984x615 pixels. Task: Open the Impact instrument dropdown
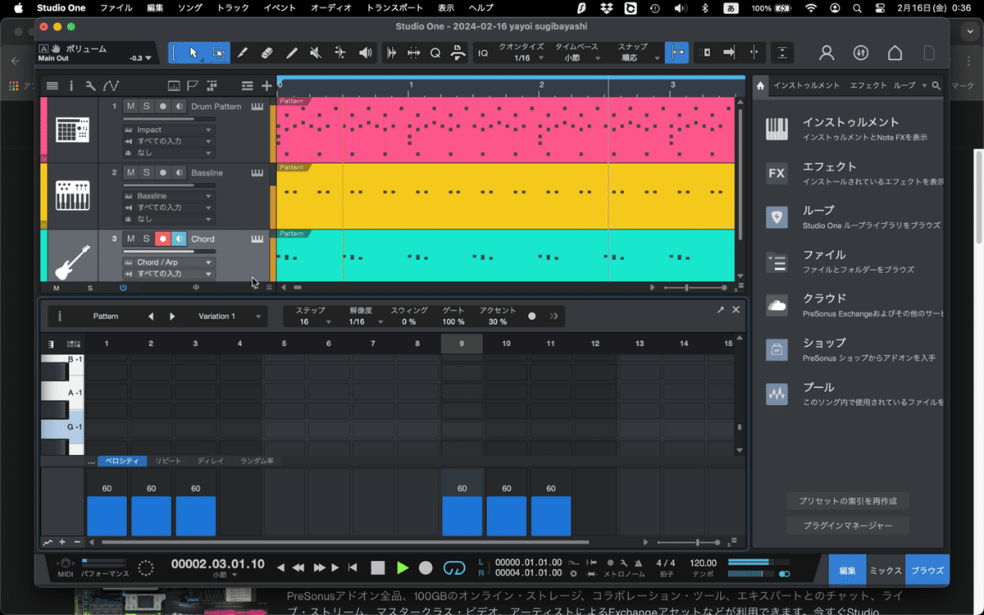(x=168, y=130)
